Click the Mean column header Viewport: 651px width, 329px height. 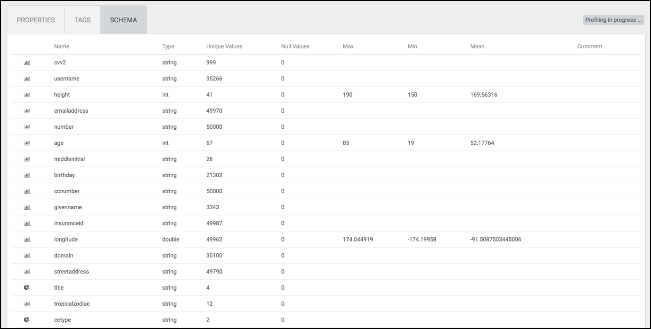pos(477,46)
